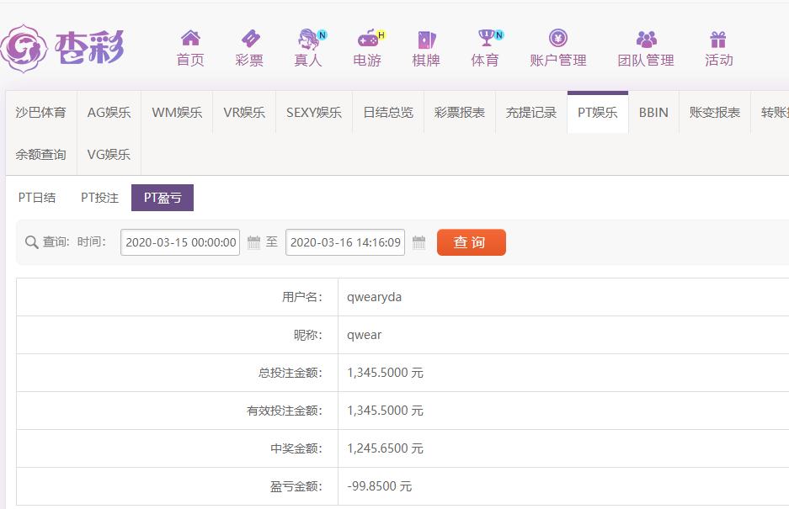Click the nickname value qwear

tap(364, 335)
